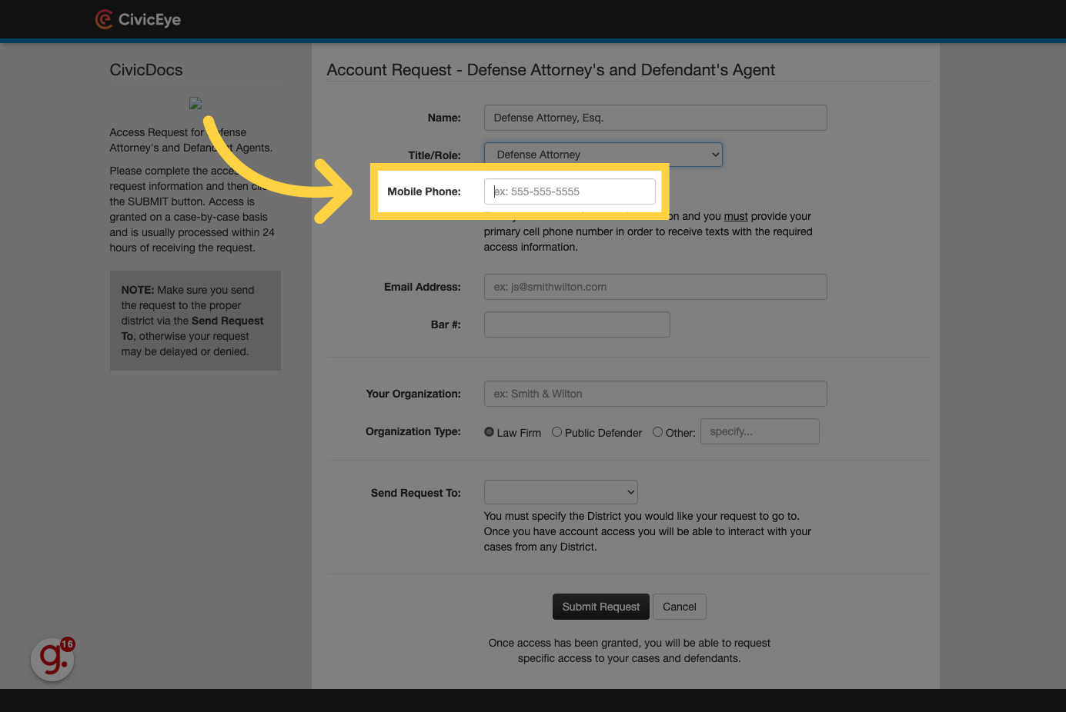Open the Title/Role dropdown
1066x712 pixels.
tap(603, 155)
